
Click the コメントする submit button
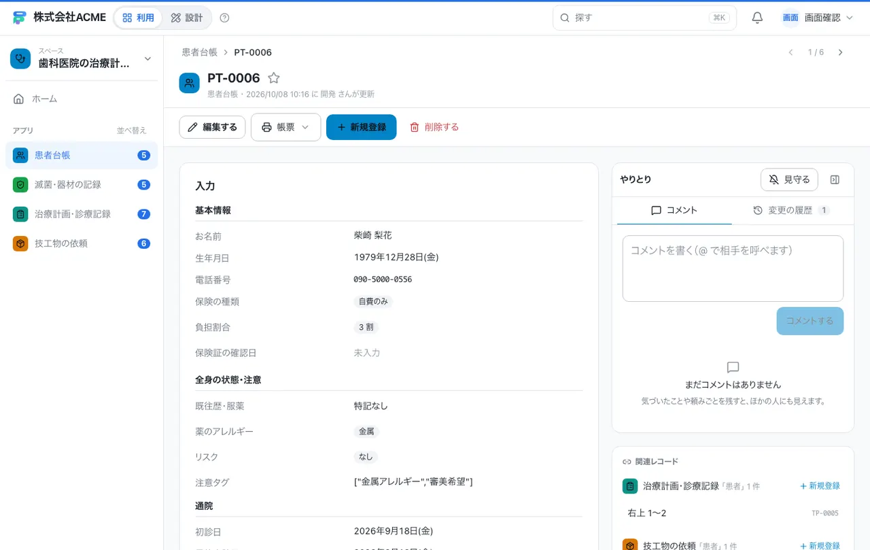[x=810, y=321]
